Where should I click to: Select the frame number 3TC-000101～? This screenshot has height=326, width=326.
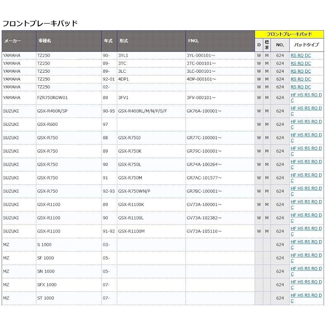click(x=201, y=64)
